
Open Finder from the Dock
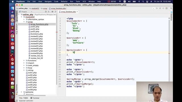(x=13, y=8)
